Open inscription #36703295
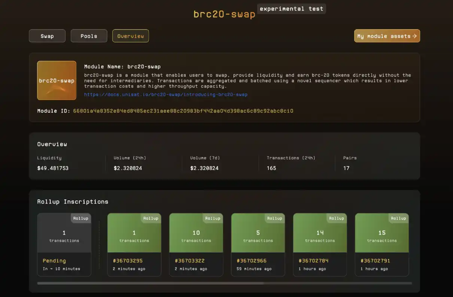453x297 pixels. [x=127, y=260]
